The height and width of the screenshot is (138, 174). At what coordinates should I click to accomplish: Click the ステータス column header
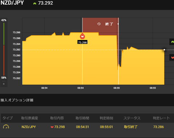132,118
